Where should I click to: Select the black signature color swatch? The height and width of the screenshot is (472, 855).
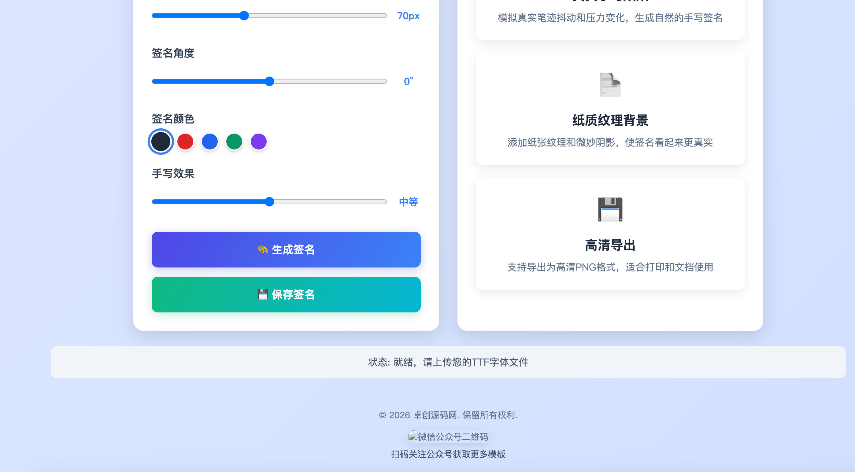point(161,142)
